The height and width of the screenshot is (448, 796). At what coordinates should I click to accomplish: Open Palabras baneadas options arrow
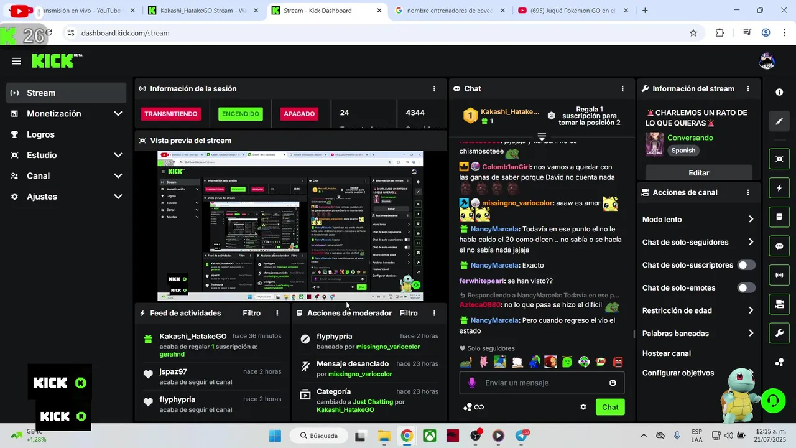751,334
